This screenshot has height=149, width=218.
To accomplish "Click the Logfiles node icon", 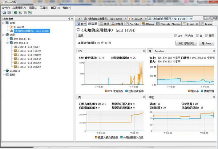I will pyautogui.click(x=7, y=71).
